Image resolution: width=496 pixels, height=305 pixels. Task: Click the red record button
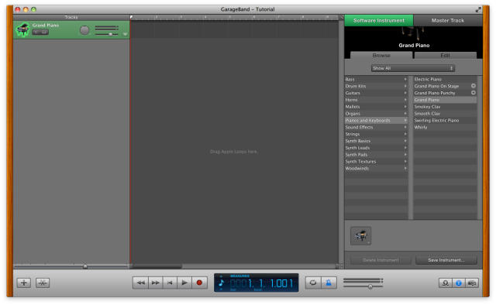click(x=199, y=283)
